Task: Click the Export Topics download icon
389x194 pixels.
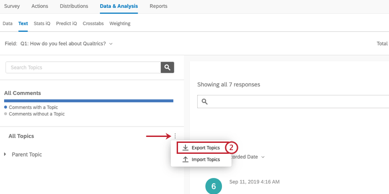Action: tap(185, 148)
